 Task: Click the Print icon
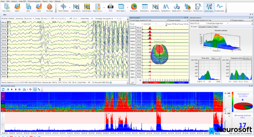[110, 8]
